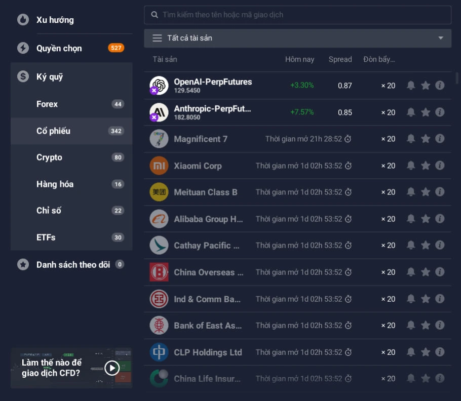Click bell icon for Alibaba Group row

coord(411,219)
